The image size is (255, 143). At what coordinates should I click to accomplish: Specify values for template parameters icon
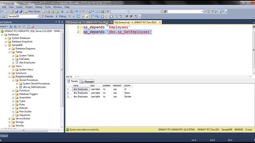pos(136,16)
